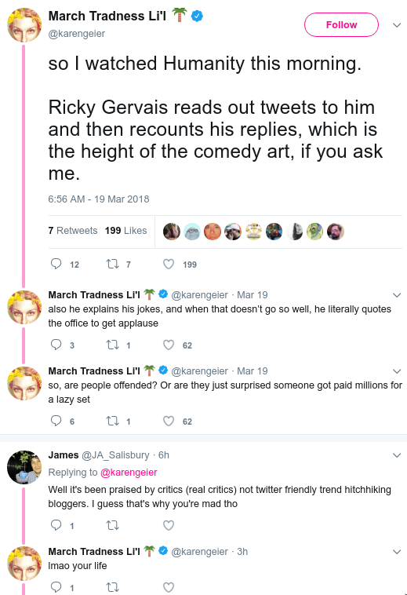Reply to the "lazy set" tweet

[x=56, y=421]
